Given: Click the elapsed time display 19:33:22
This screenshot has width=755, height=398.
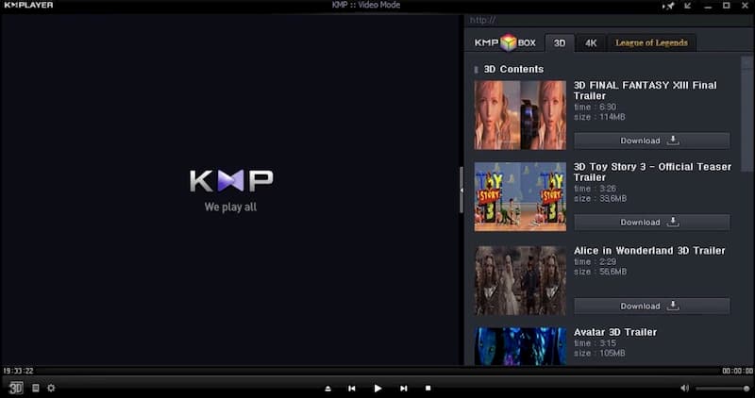Looking at the screenshot, I should pos(18,371).
